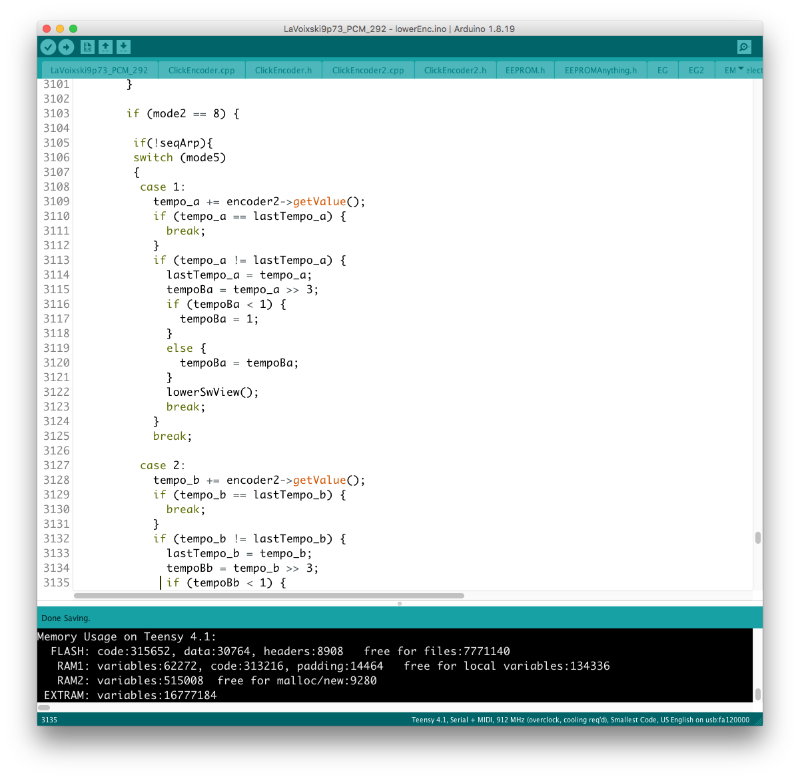Viewport: 800px width, 779px height.
Task: Switch to ClickEncoder2.h tab
Action: (455, 70)
